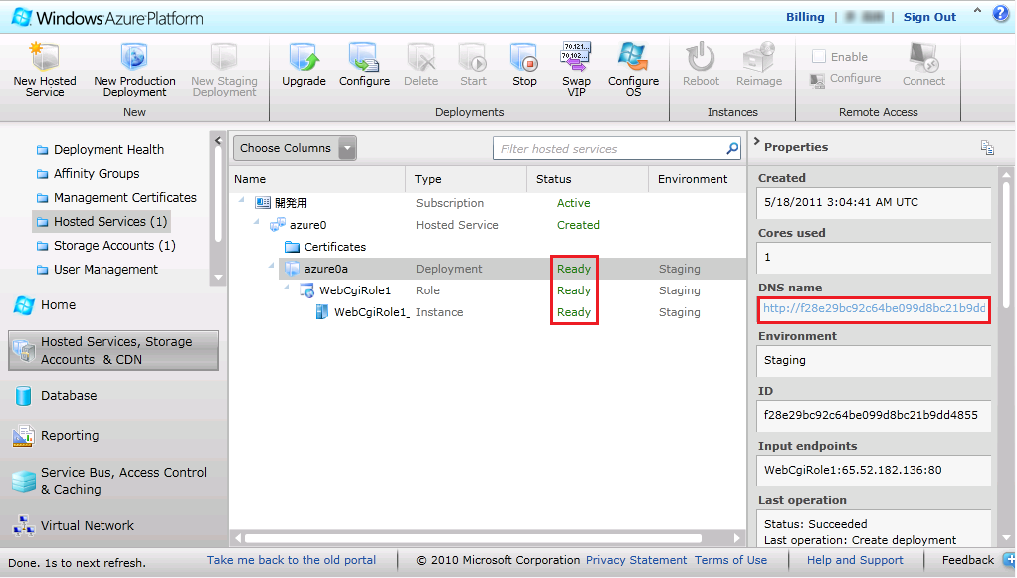
Task: Open the help question mark icon
Action: pyautogui.click(x=1001, y=14)
